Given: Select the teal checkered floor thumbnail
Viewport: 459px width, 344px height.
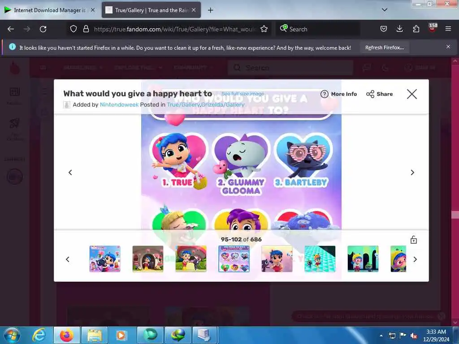Looking at the screenshot, I should pyautogui.click(x=320, y=259).
